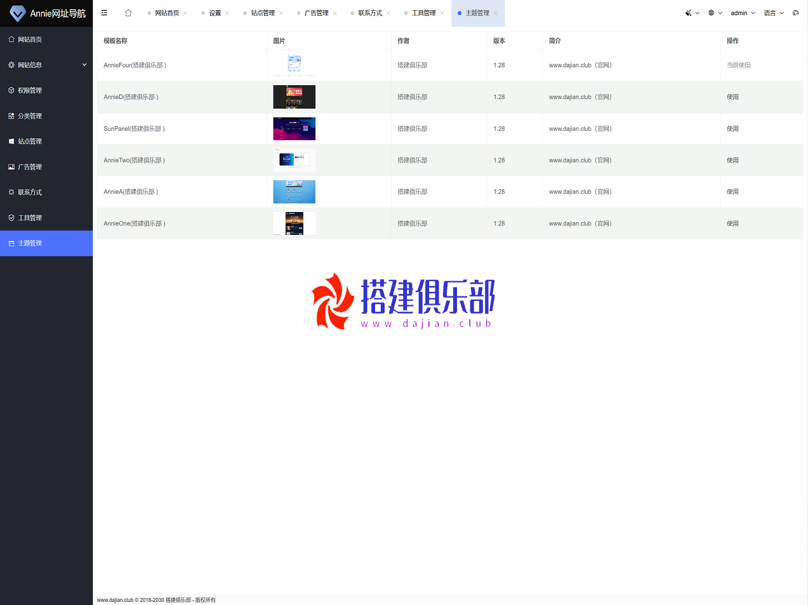Click 使用 for the AnnieTwo template

(x=732, y=161)
